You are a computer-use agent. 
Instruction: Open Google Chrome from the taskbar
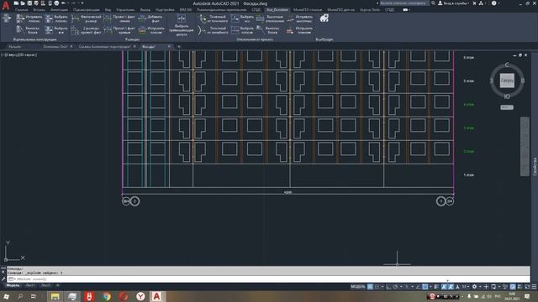(x=107, y=296)
